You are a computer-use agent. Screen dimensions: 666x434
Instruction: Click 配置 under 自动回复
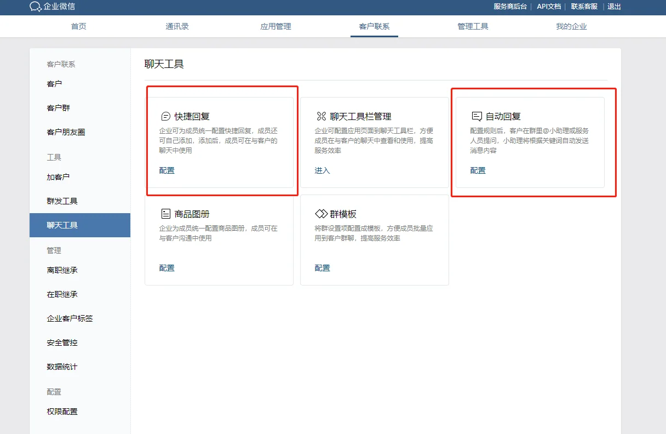[478, 170]
